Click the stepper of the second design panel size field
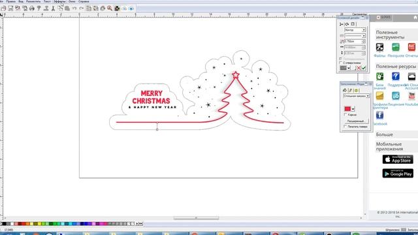Screen dimensions: 418x235 coord(364,48)
